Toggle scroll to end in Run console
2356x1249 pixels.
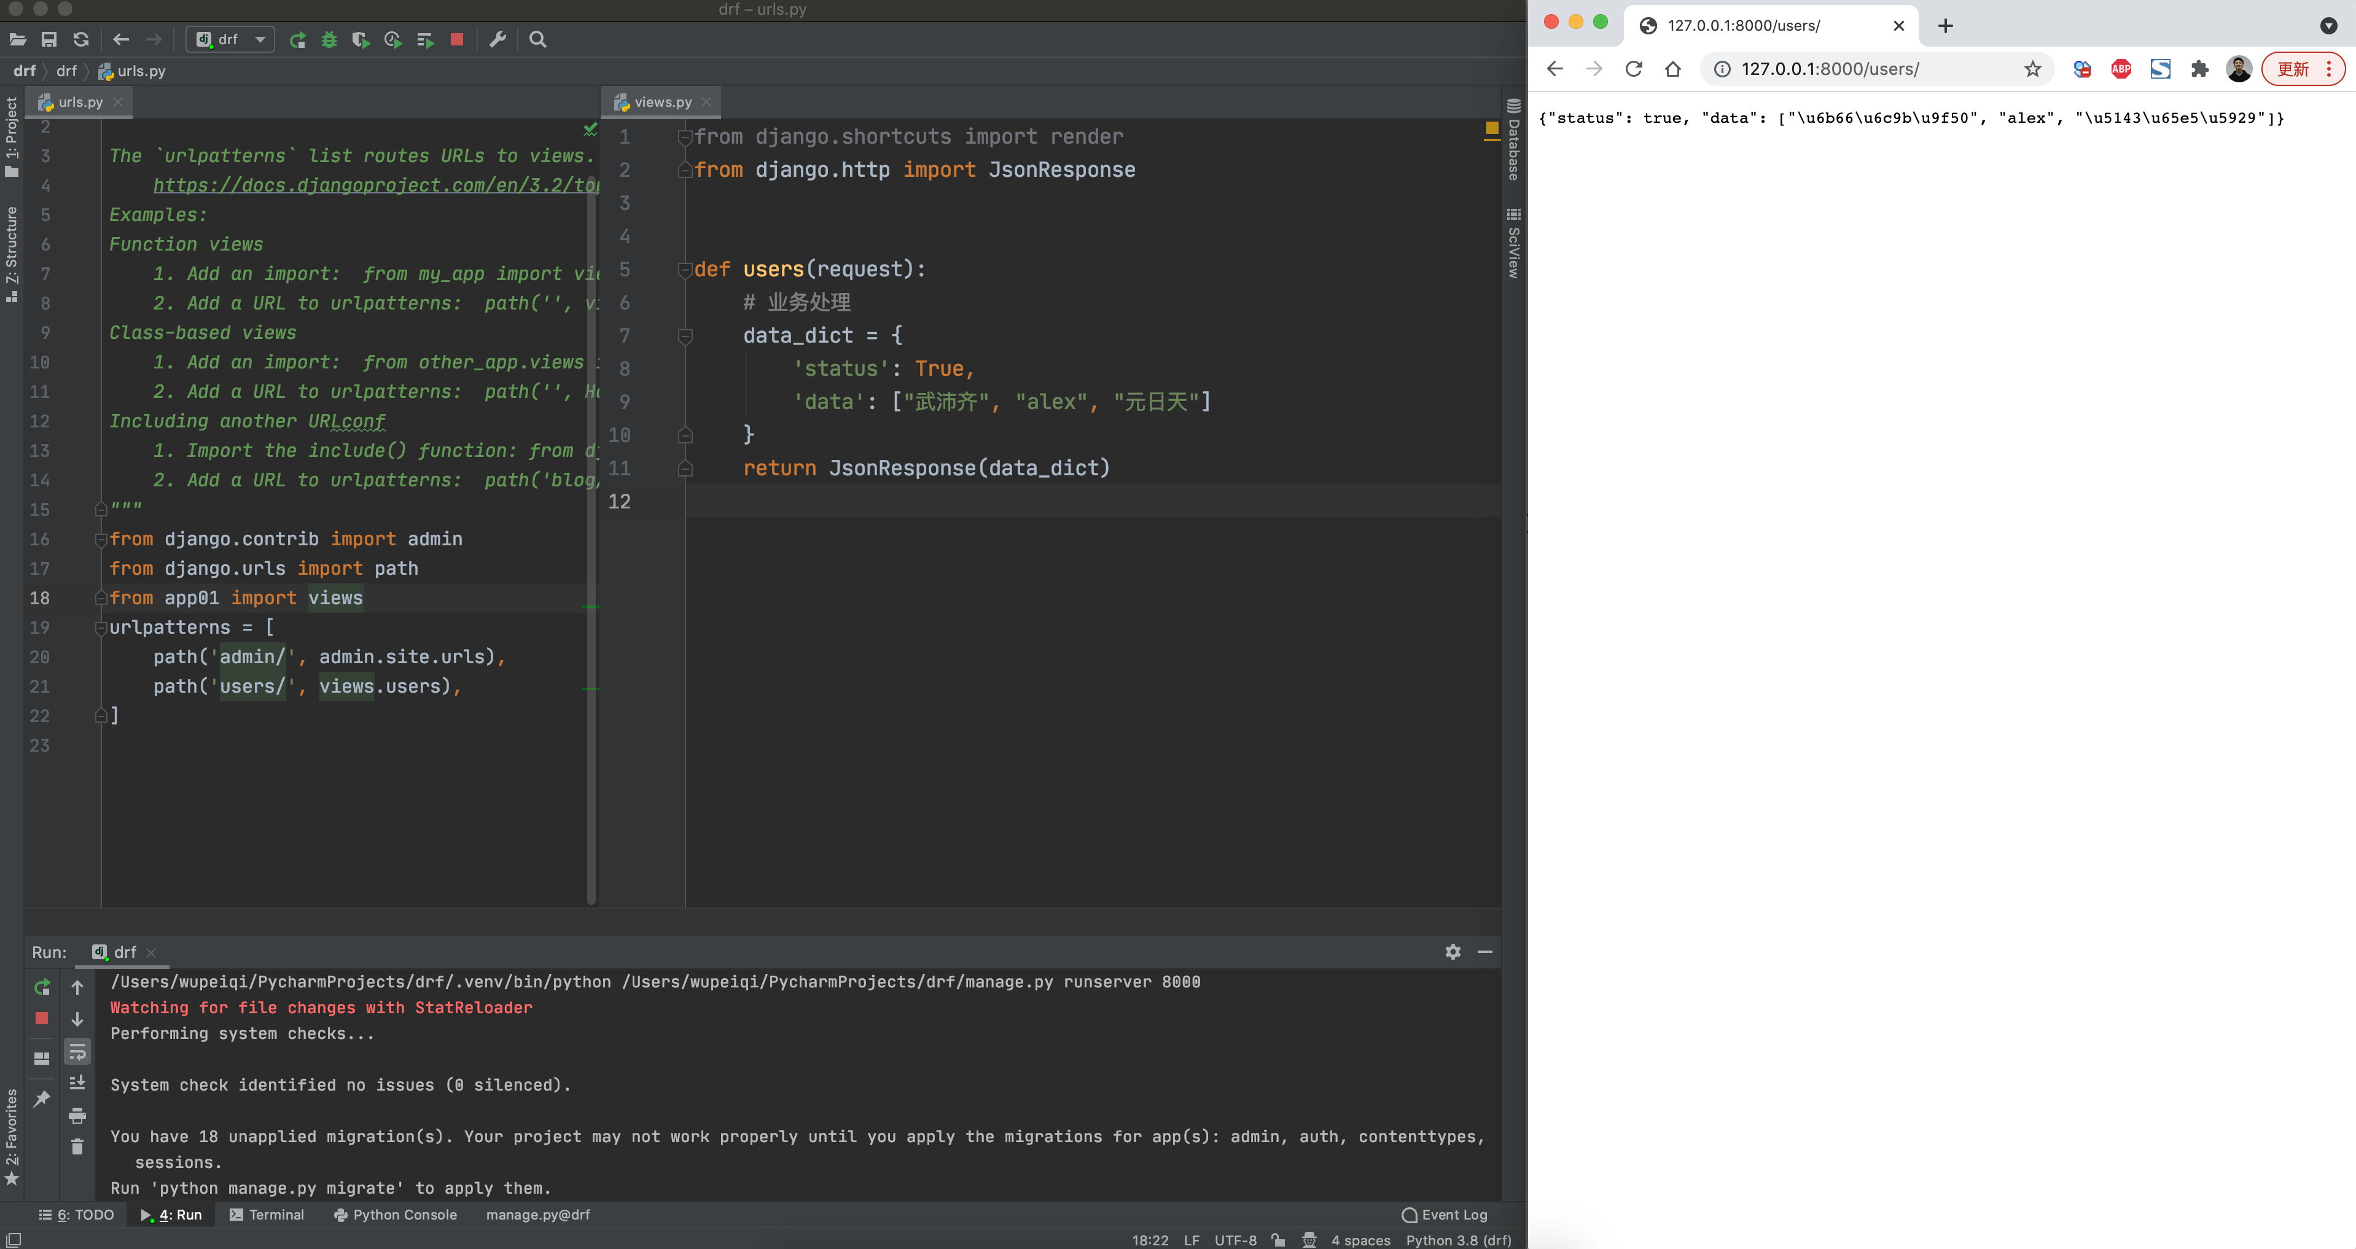pyautogui.click(x=78, y=1083)
